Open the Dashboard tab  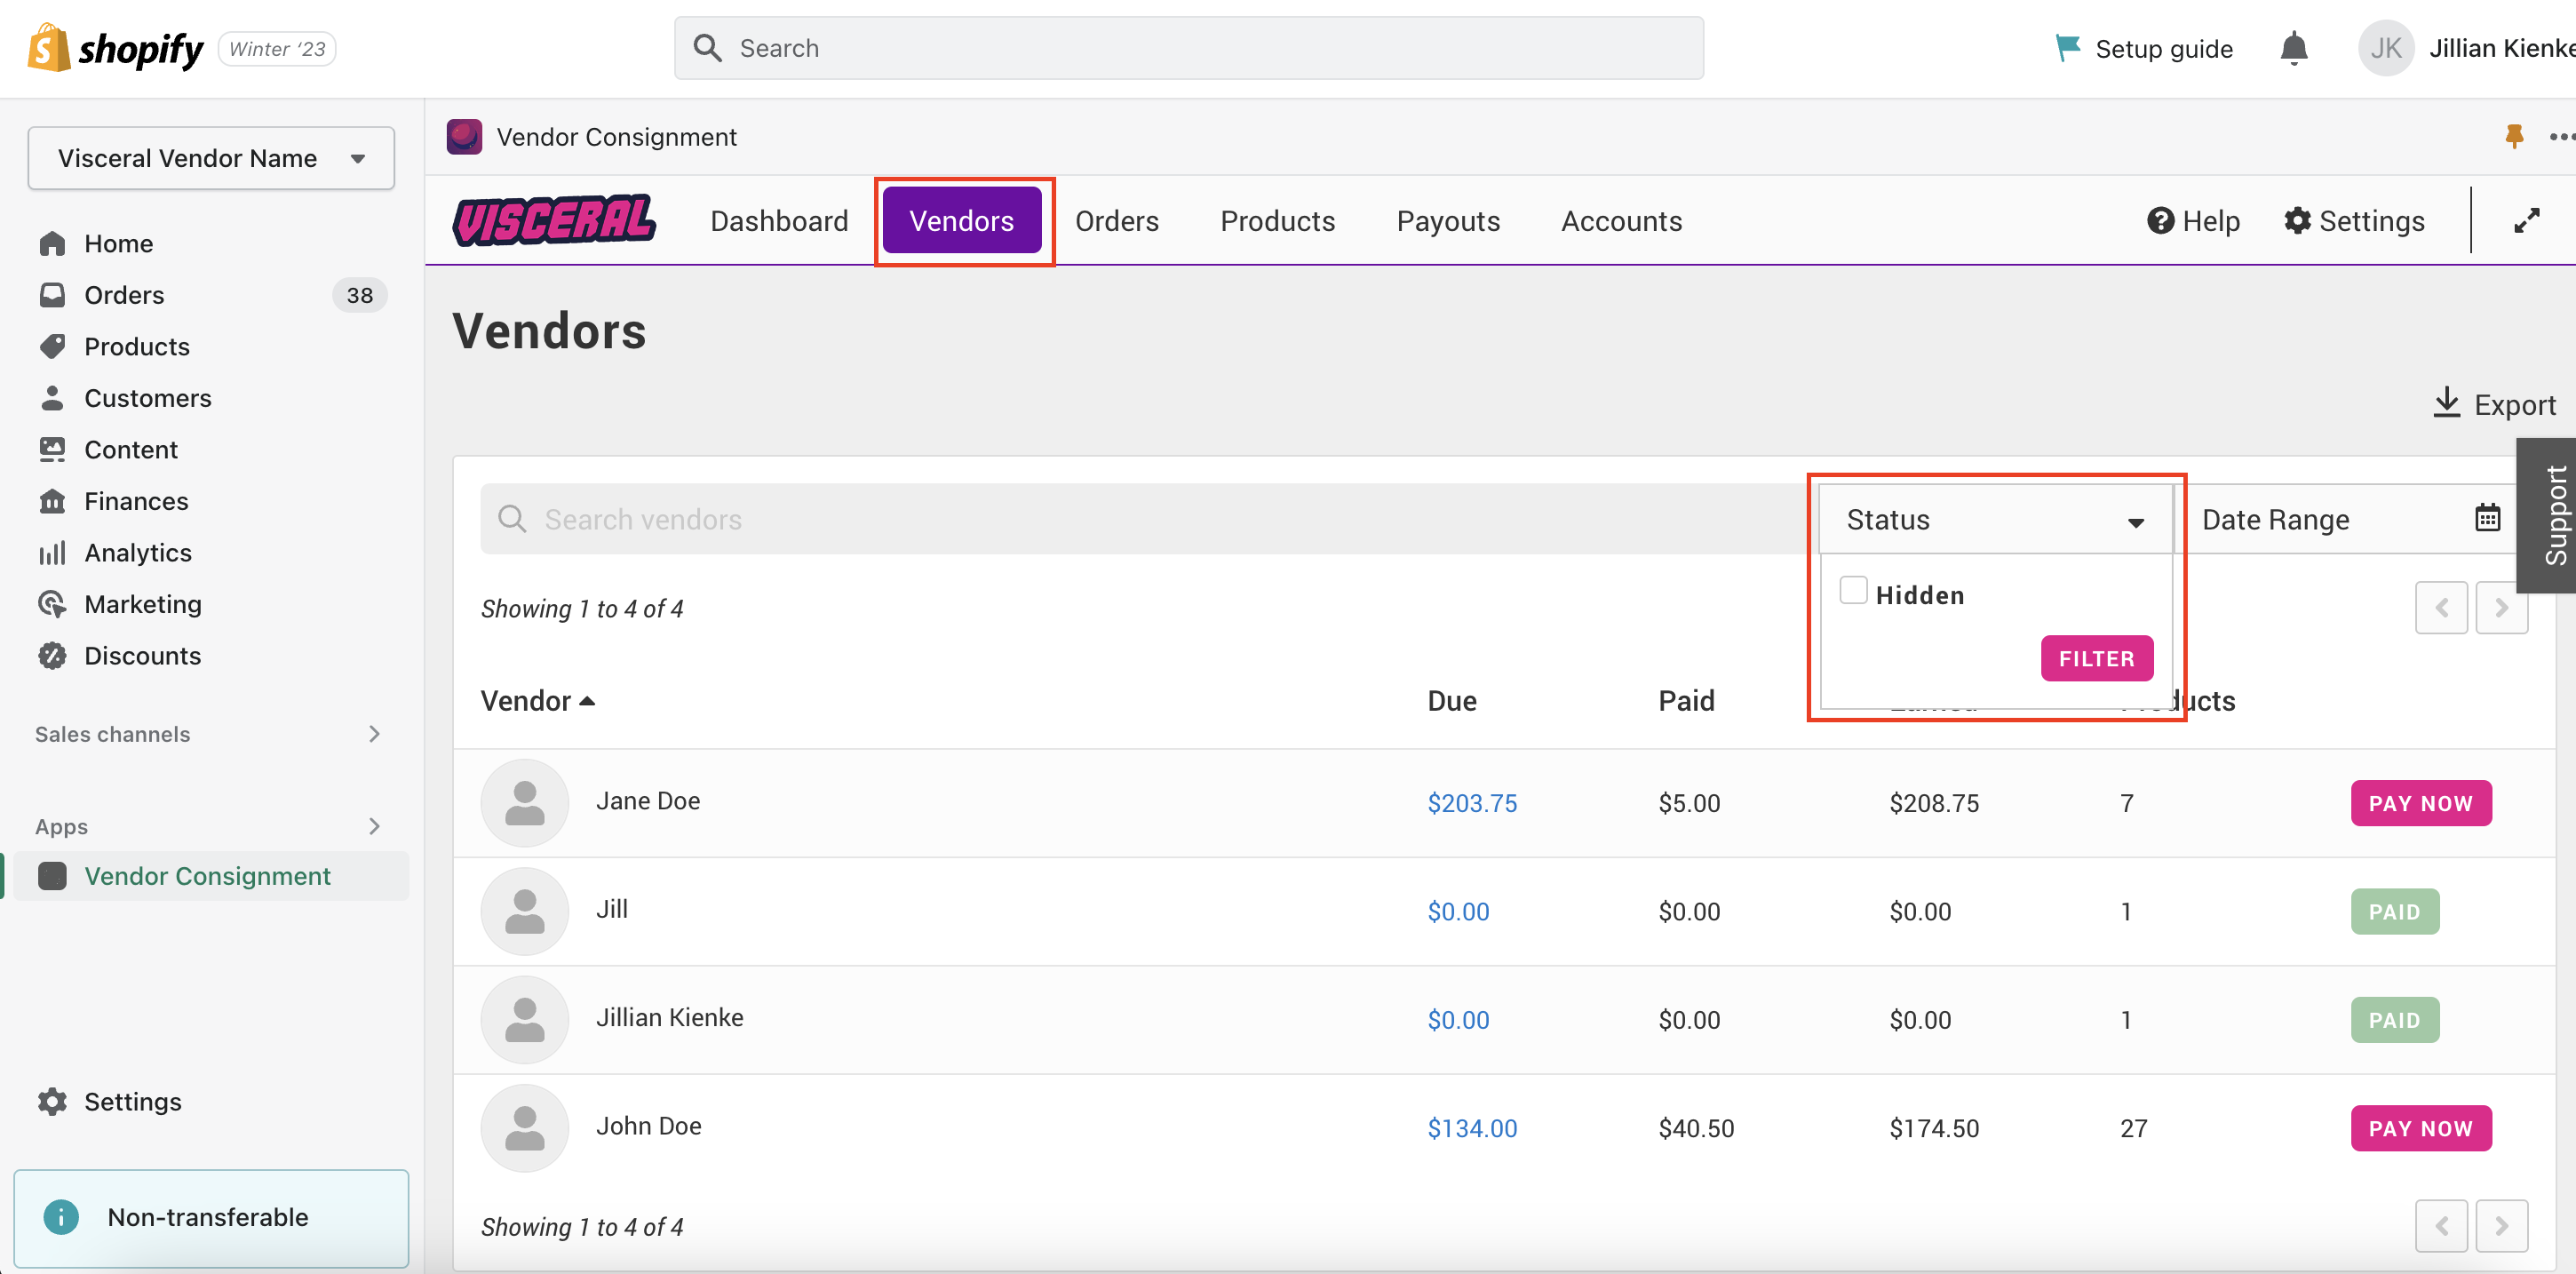click(x=778, y=221)
